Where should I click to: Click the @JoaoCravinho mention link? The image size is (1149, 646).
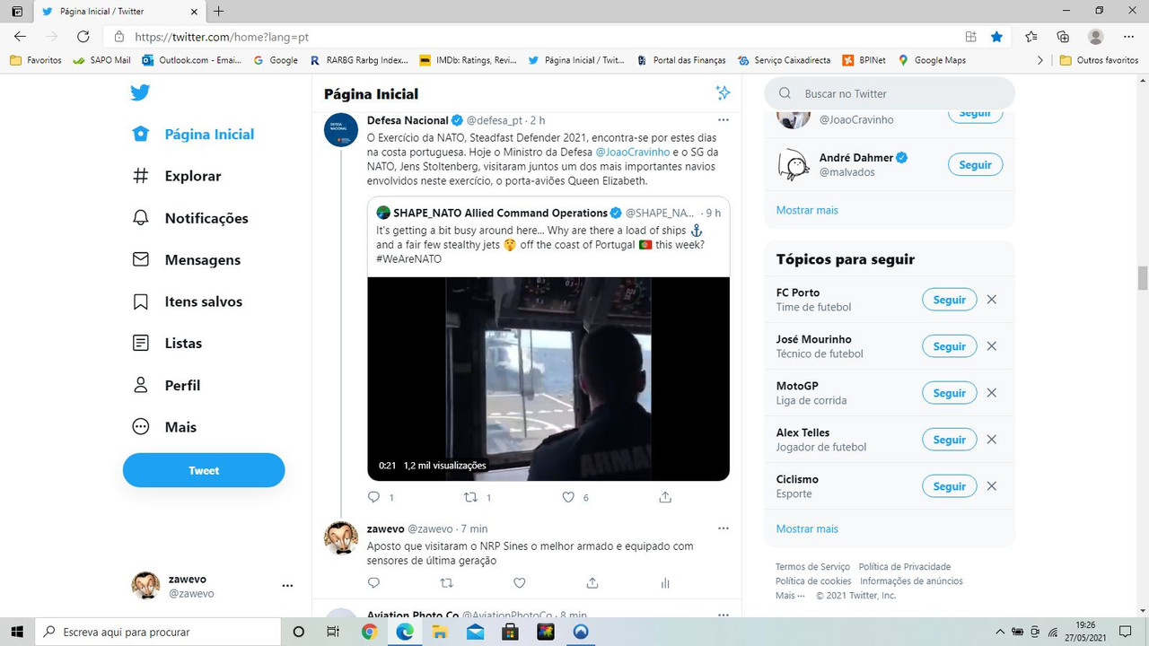pyautogui.click(x=633, y=152)
